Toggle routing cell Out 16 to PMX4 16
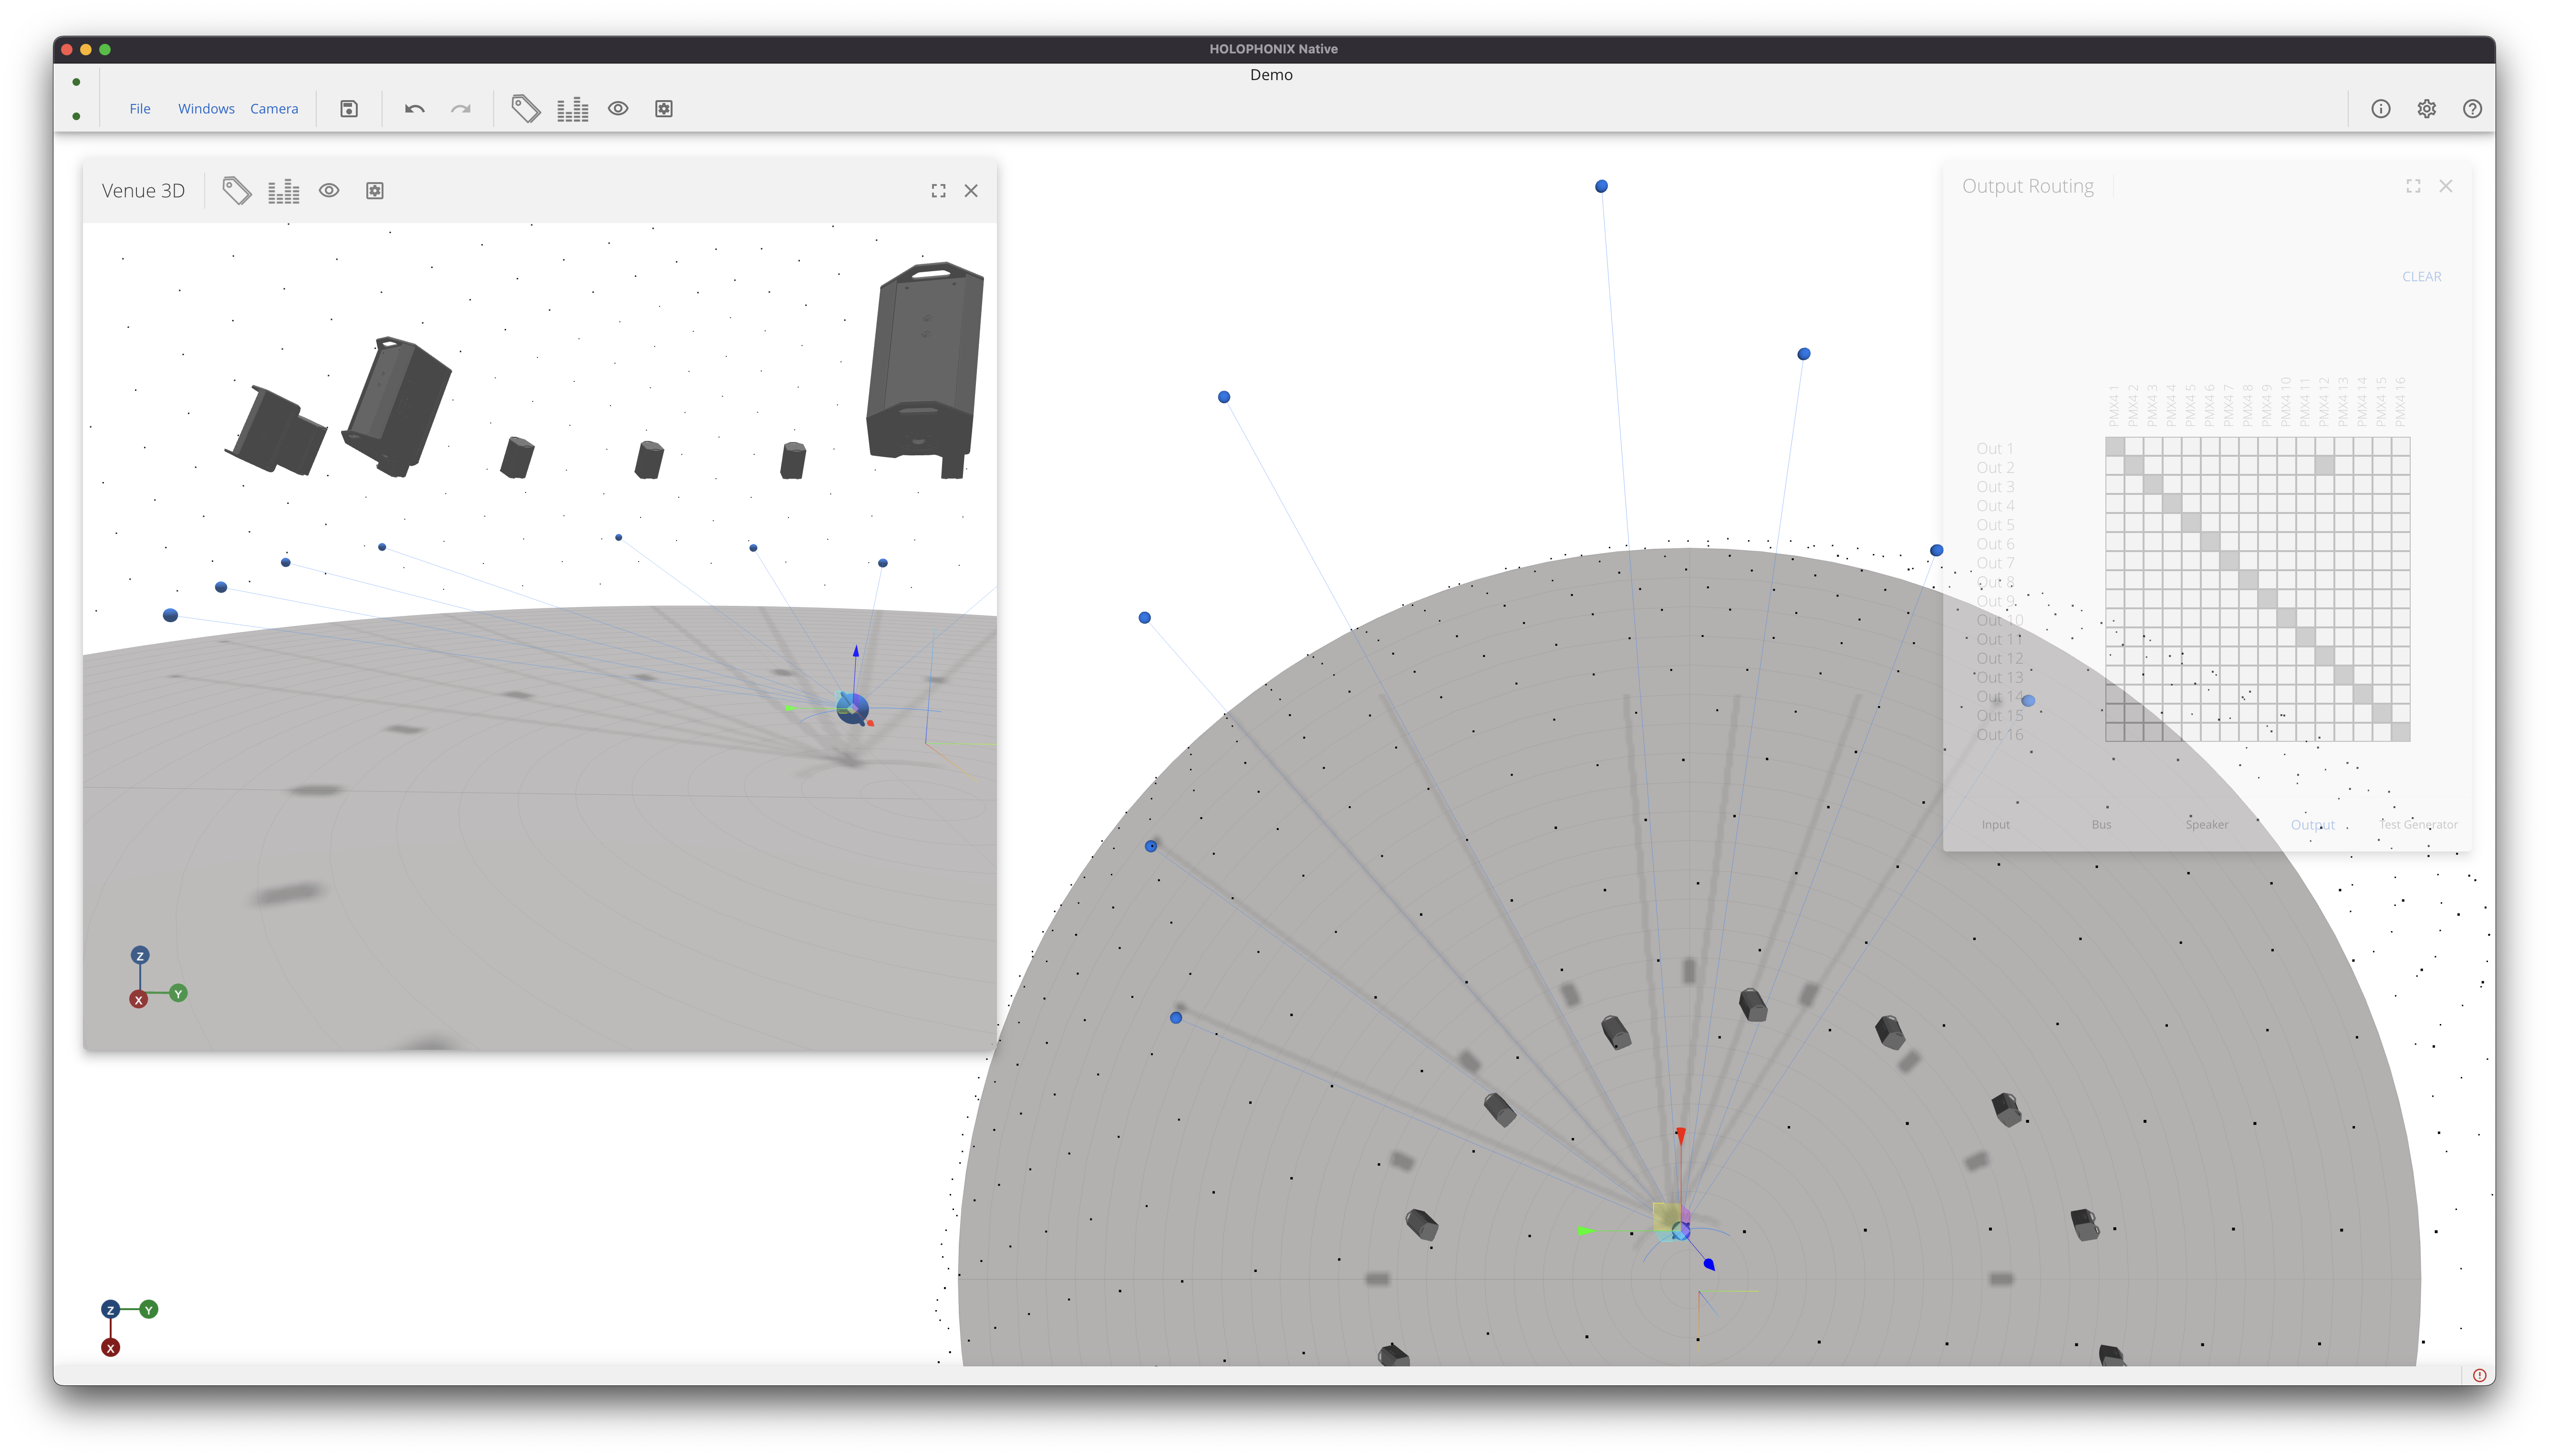 [x=2401, y=733]
